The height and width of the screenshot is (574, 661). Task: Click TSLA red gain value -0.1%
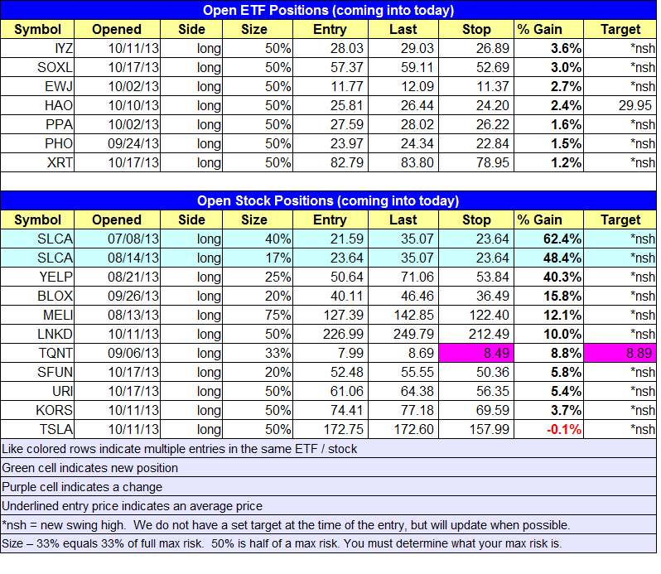tap(563, 429)
